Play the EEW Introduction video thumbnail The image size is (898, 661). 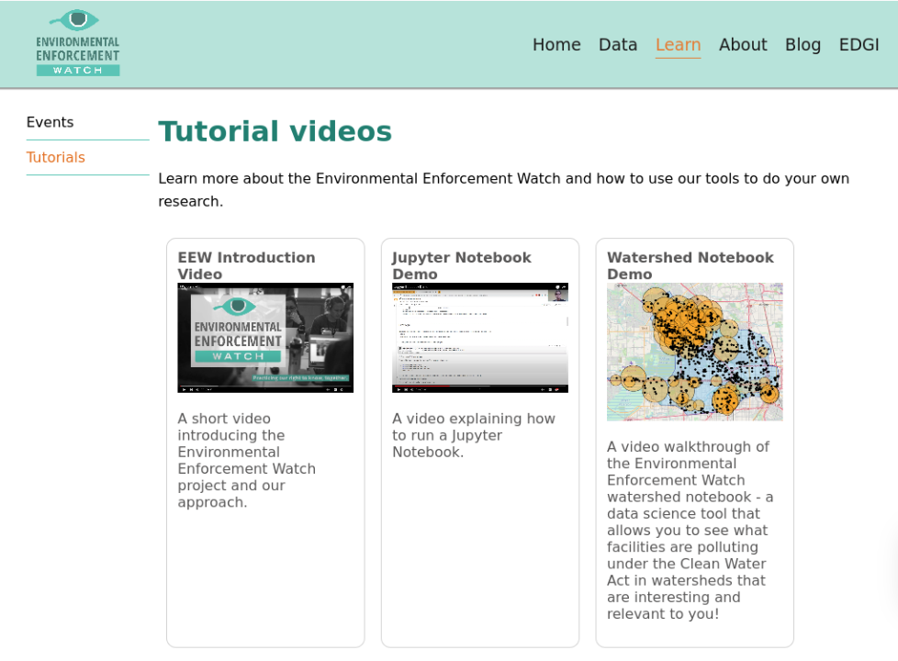[x=265, y=337]
